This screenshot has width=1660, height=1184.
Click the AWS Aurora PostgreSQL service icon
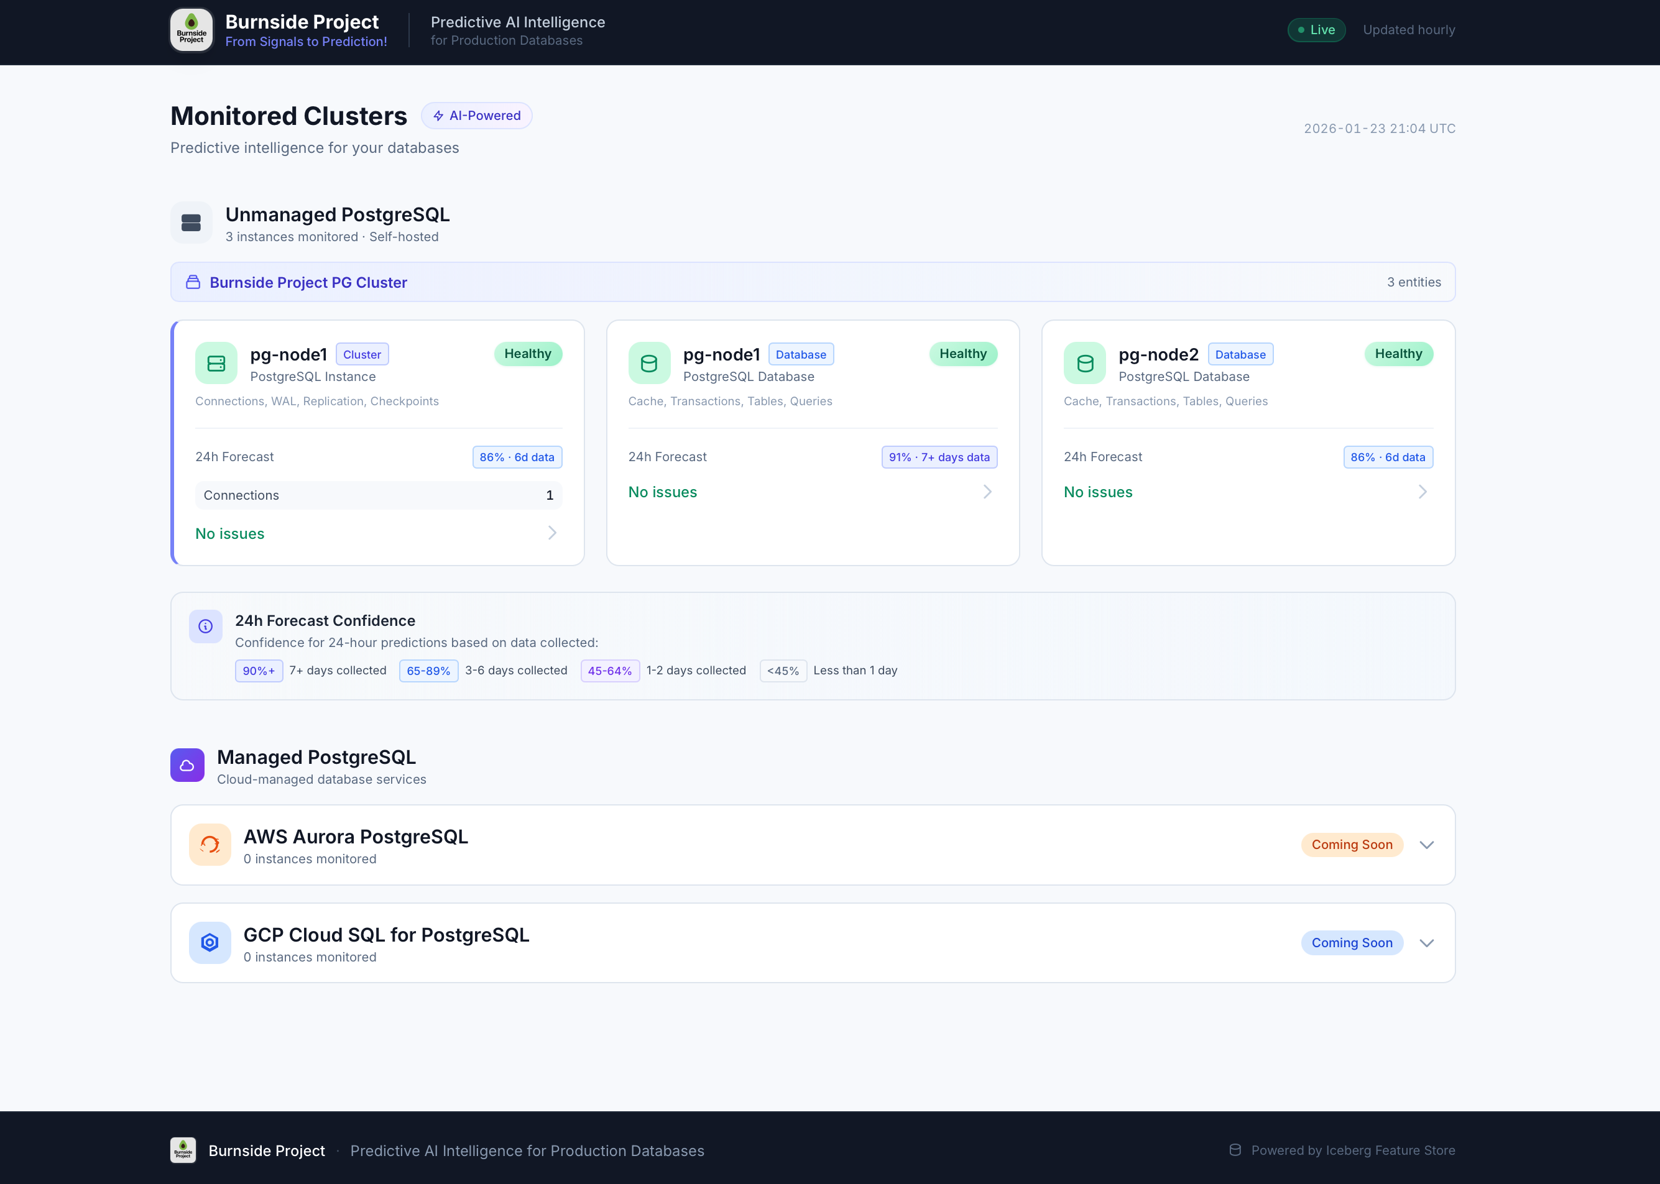pos(210,844)
